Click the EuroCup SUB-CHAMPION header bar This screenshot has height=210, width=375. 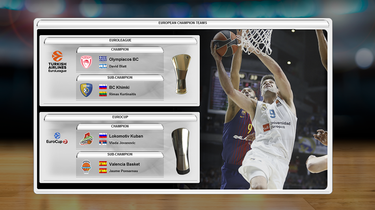pyautogui.click(x=120, y=154)
